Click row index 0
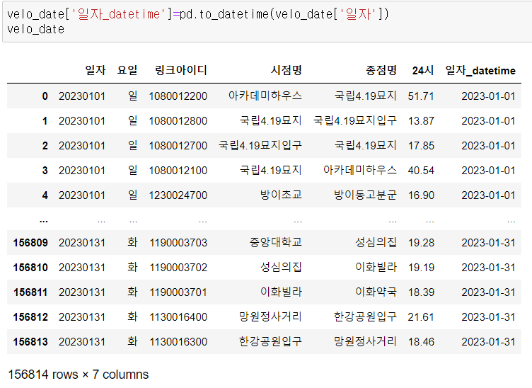 coord(45,96)
